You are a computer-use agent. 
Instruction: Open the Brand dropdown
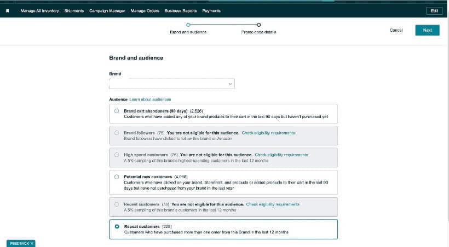point(171,84)
